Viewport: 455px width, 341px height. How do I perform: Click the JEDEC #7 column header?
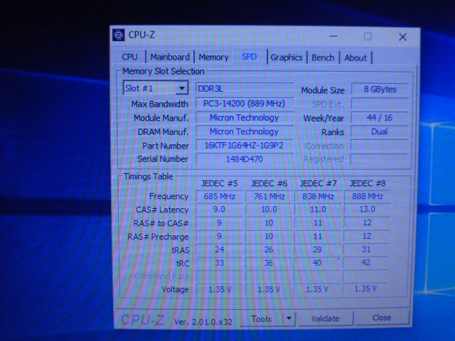pyautogui.click(x=318, y=183)
